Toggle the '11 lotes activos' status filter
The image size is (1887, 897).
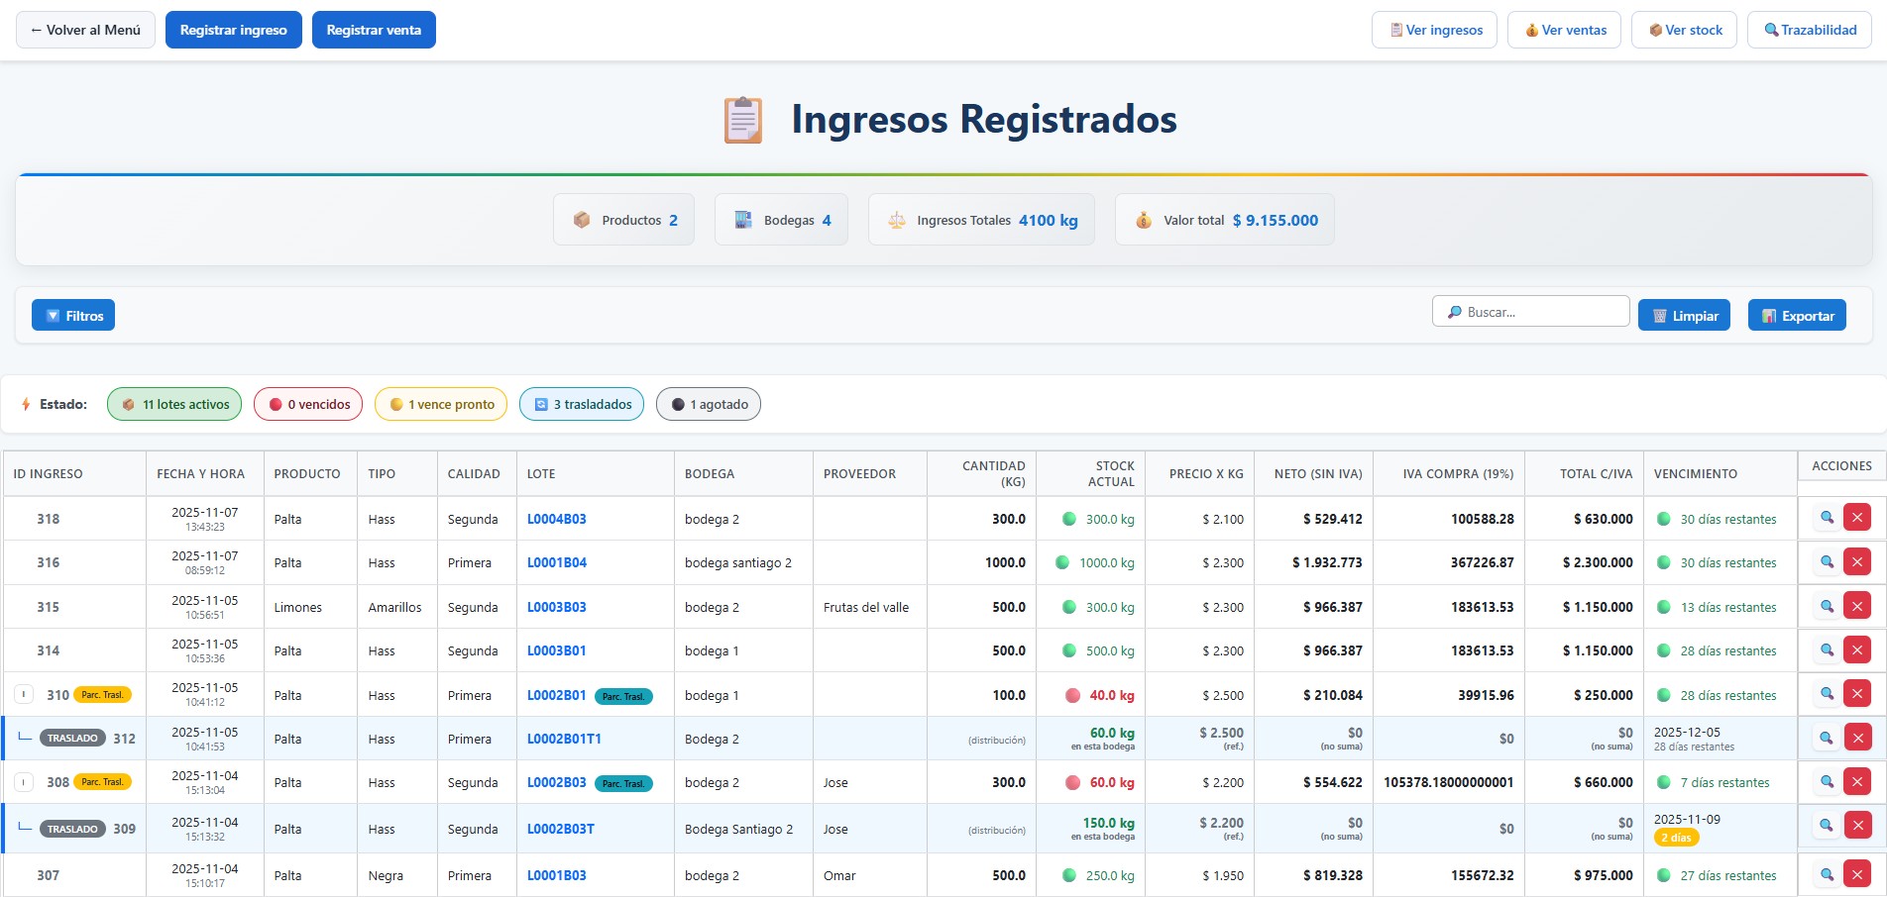(x=174, y=404)
